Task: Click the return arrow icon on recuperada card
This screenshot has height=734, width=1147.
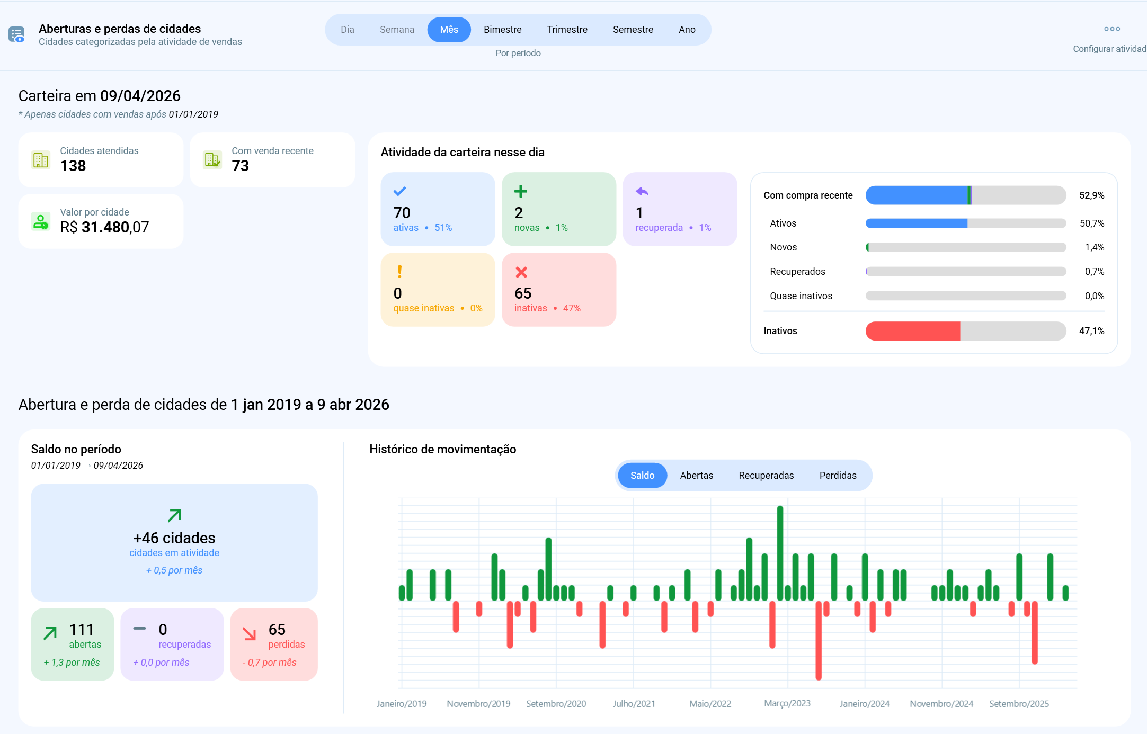Action: coord(641,191)
